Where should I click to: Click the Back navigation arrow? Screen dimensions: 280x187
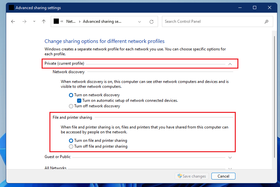point(13,21)
